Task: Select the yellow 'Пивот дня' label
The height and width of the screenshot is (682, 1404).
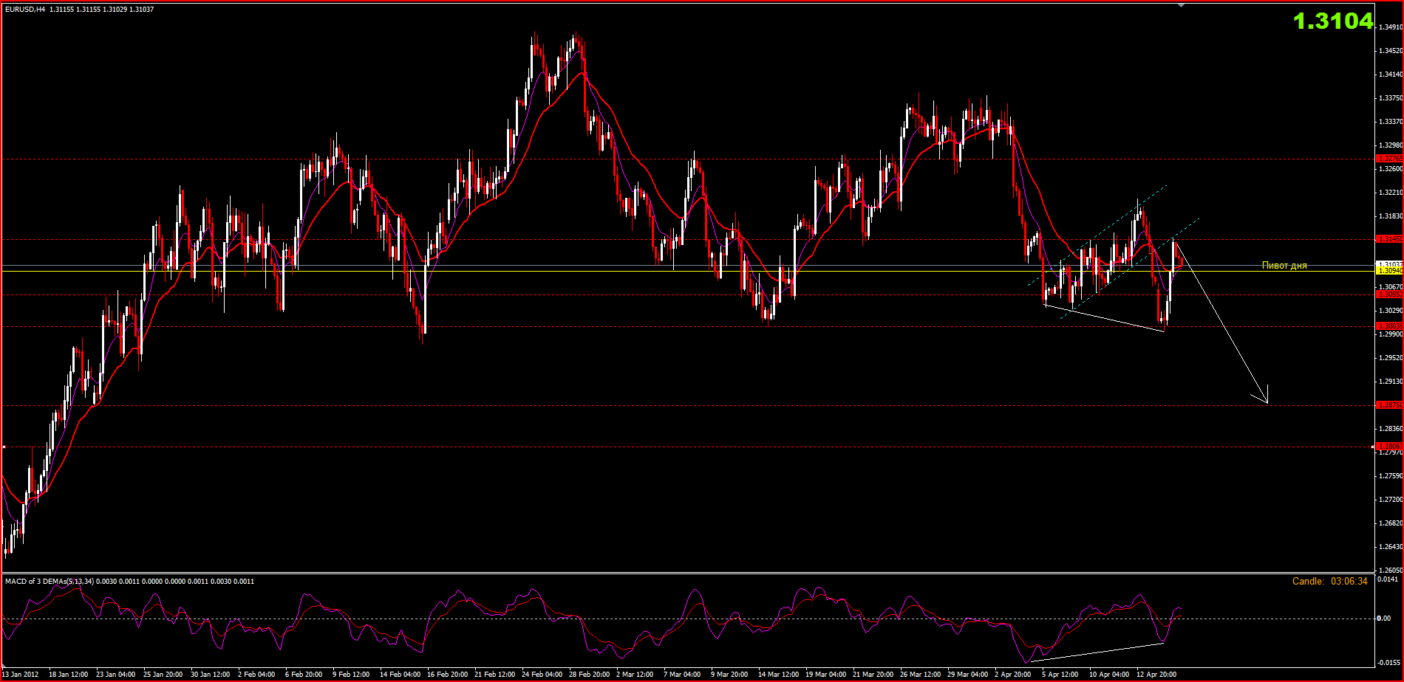Action: (x=1284, y=266)
